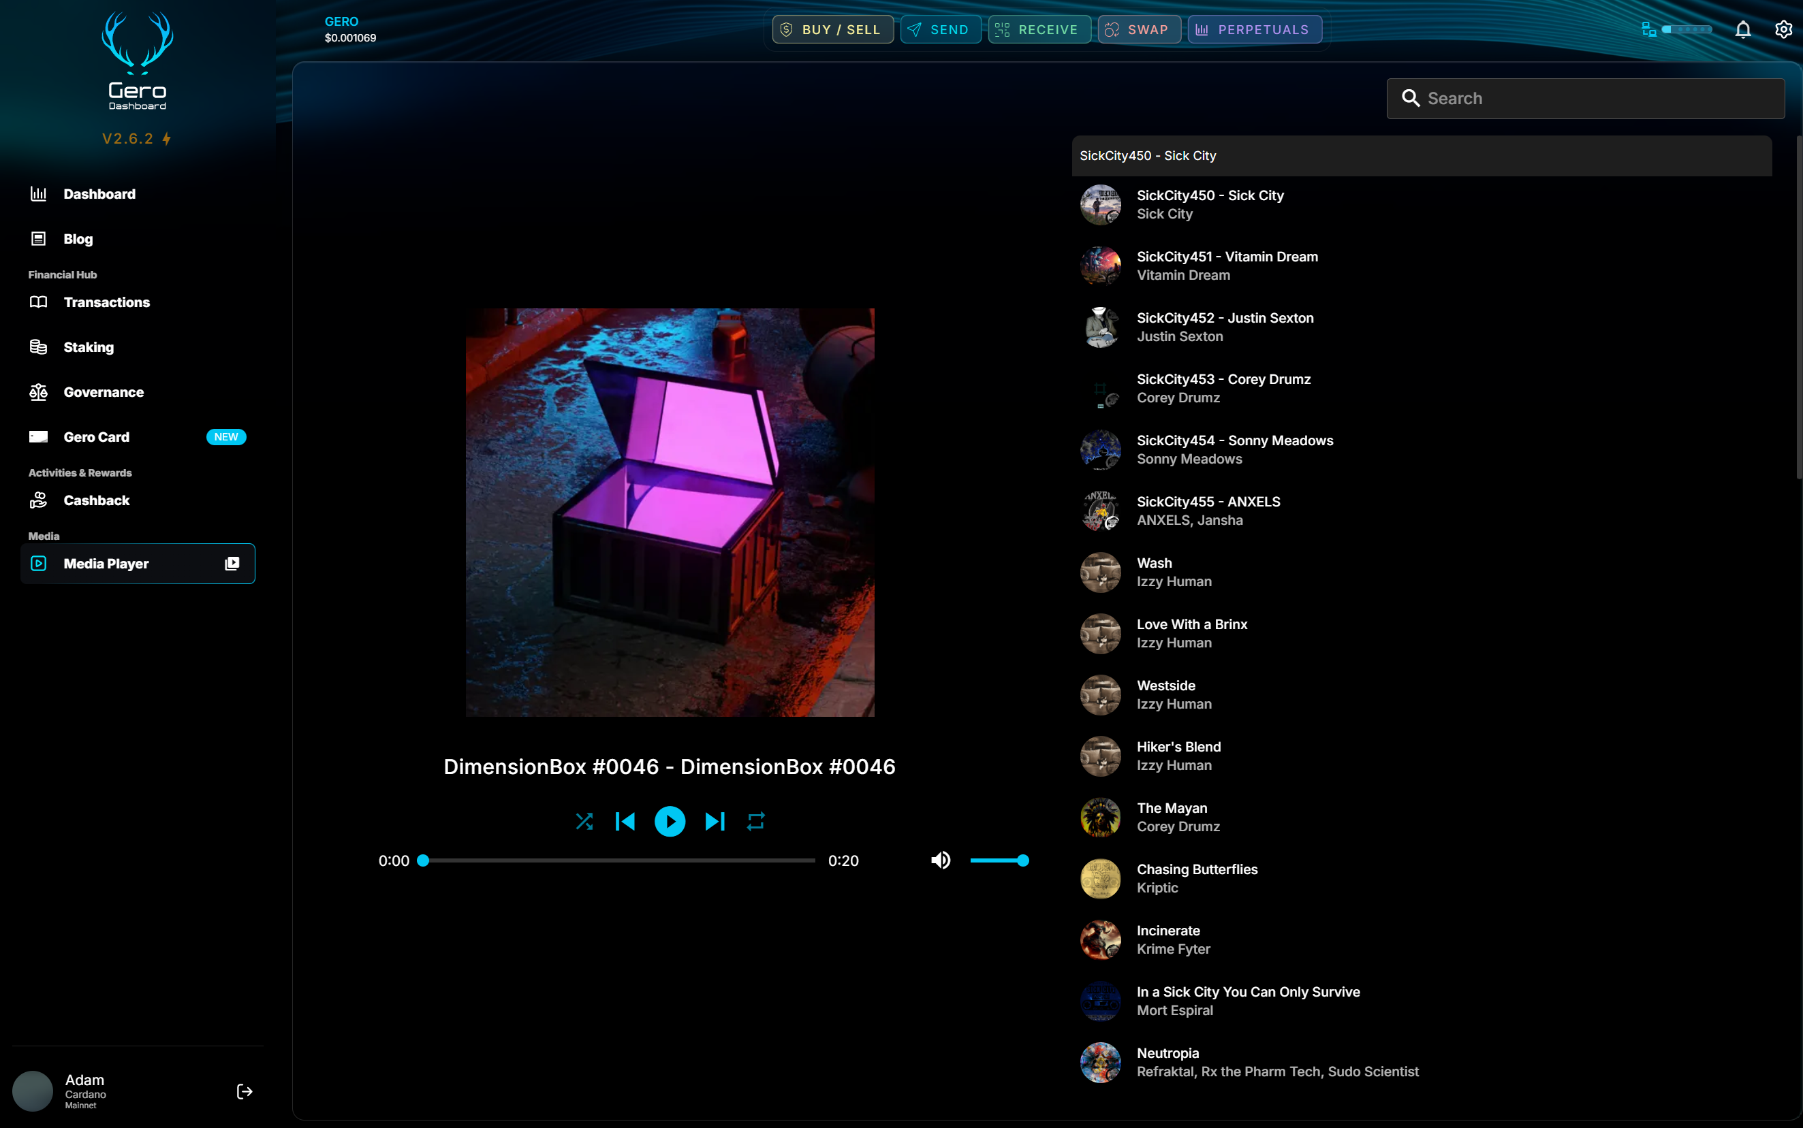Click the playback progress bar
The height and width of the screenshot is (1128, 1803).
(x=619, y=860)
